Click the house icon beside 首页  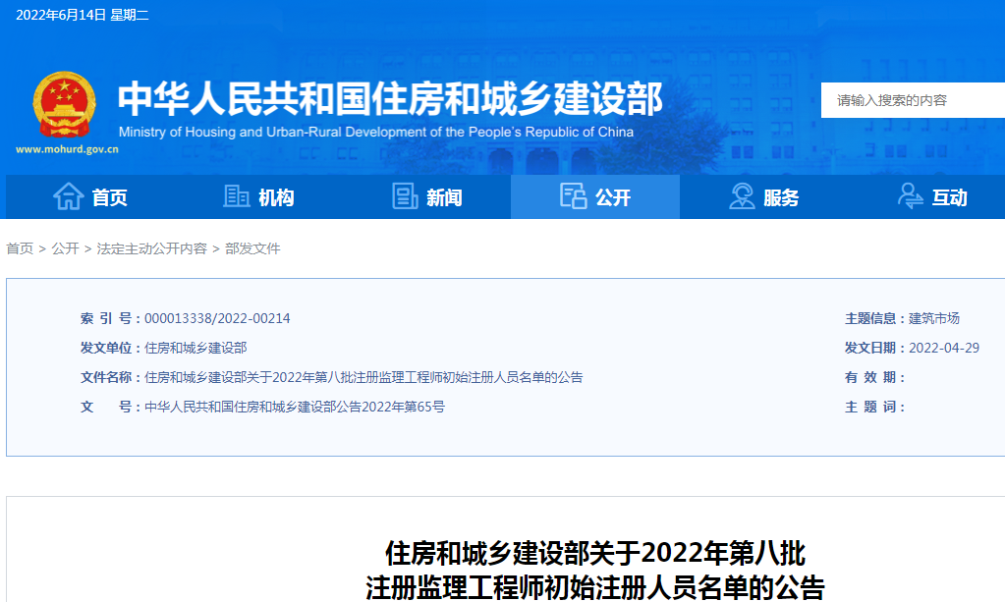pos(68,196)
